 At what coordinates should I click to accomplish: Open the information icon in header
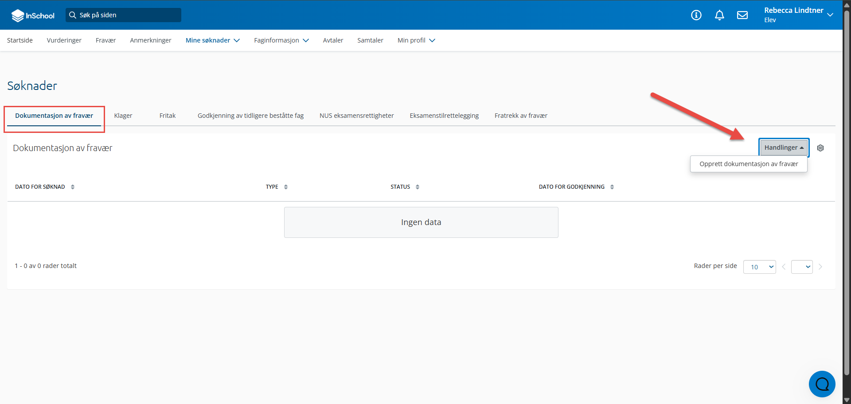pyautogui.click(x=696, y=15)
